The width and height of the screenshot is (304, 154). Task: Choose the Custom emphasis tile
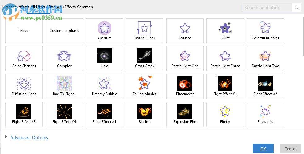[x=64, y=31]
